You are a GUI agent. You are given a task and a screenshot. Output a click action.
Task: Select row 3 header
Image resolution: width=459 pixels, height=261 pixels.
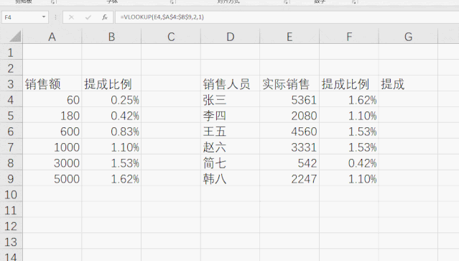(11, 83)
